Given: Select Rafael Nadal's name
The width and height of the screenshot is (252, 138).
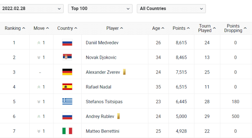Looking at the screenshot, I should pyautogui.click(x=98, y=87).
